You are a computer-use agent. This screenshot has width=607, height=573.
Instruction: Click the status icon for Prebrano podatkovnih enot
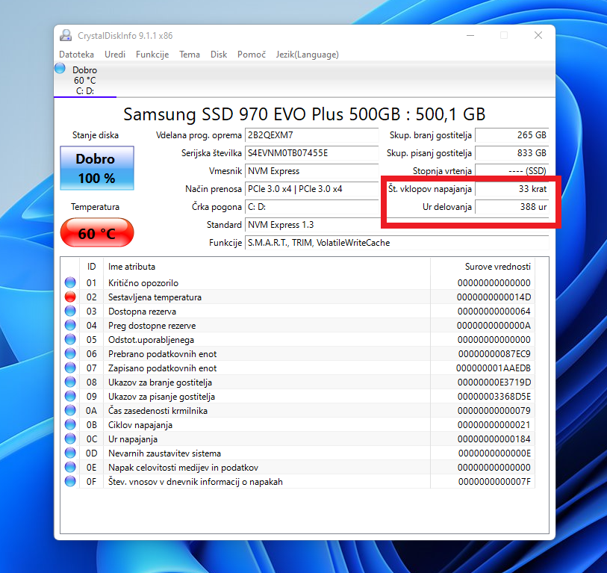(70, 353)
